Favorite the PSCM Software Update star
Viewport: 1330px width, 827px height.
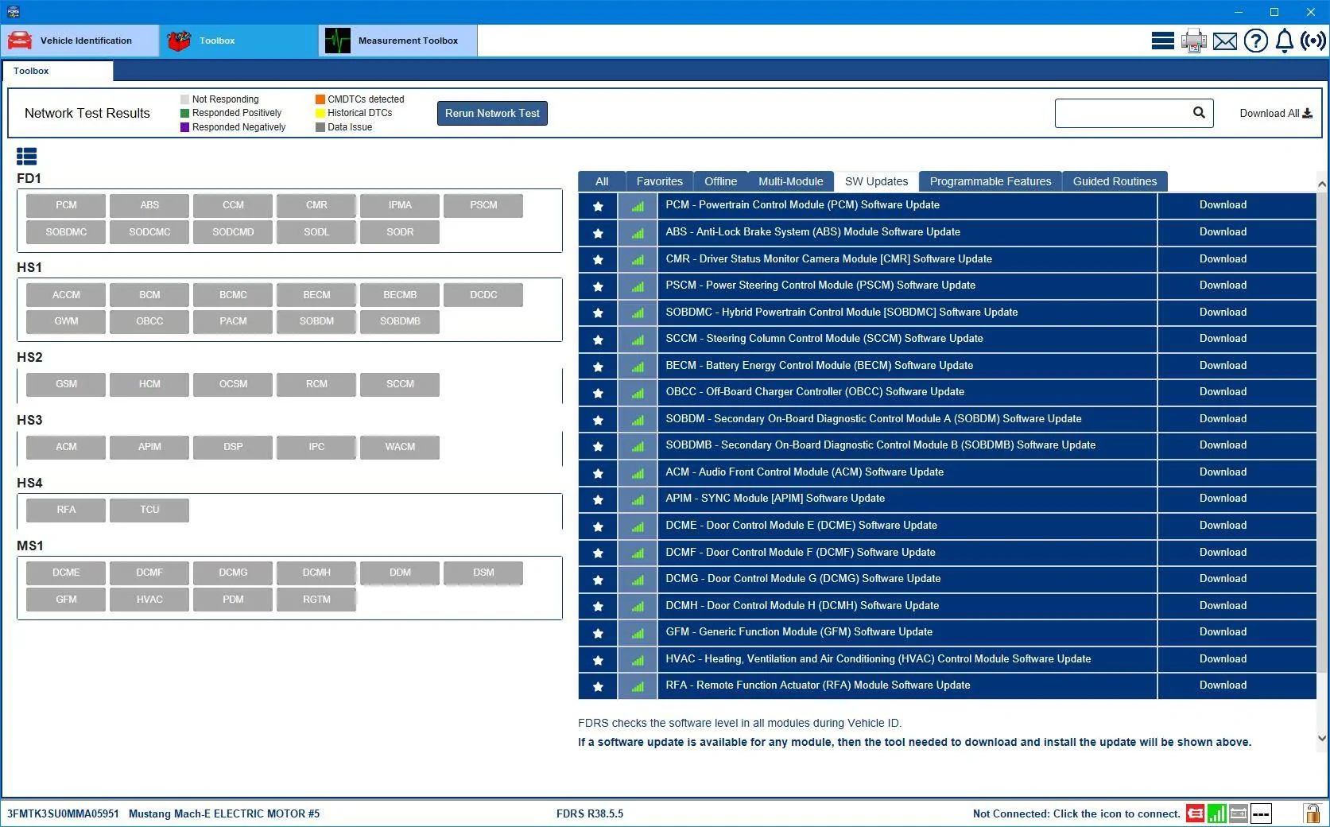point(598,286)
